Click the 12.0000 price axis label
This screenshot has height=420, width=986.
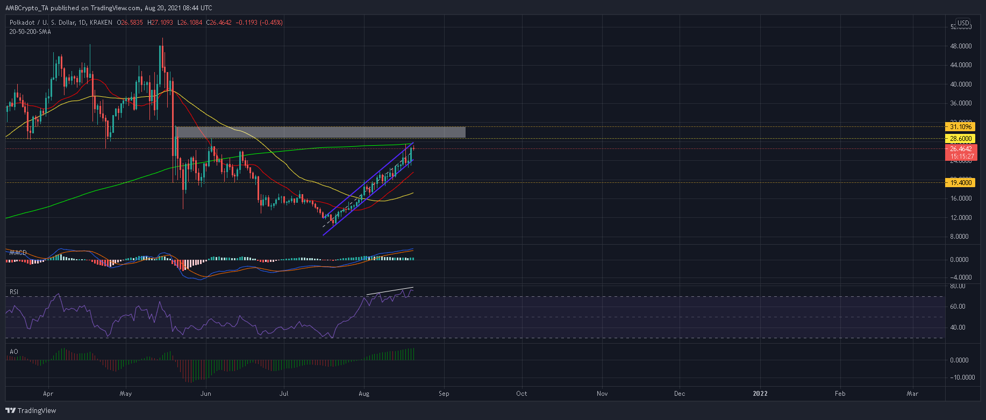pos(961,218)
